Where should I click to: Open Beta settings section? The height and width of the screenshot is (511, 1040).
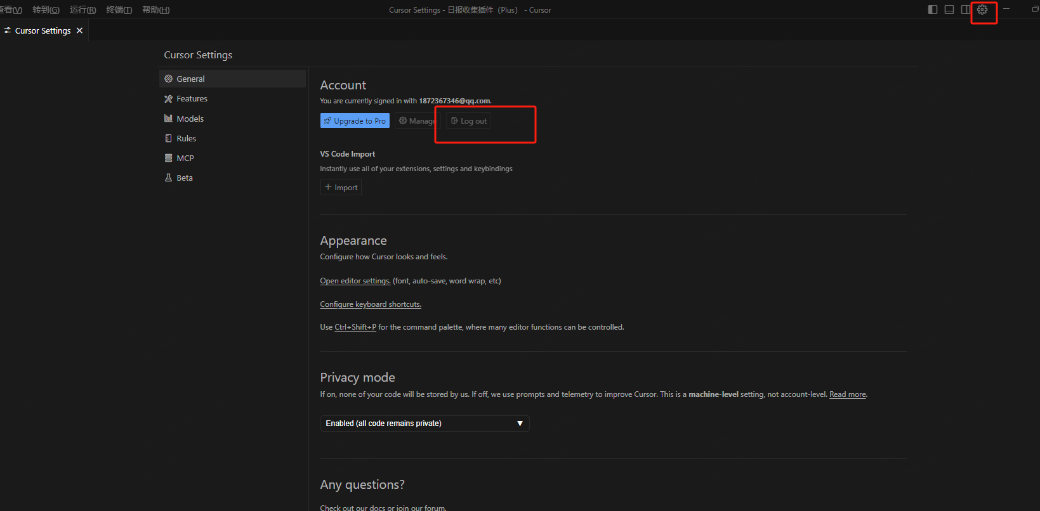click(x=232, y=178)
